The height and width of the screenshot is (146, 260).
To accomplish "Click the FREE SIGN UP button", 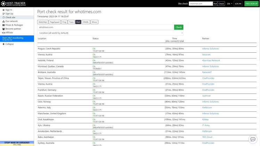I will 251,3.
